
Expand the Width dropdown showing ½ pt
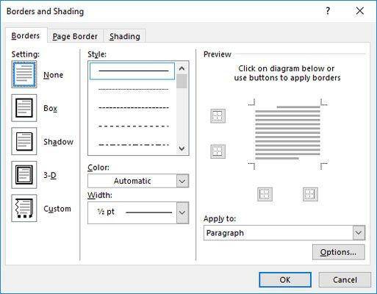pos(138,212)
